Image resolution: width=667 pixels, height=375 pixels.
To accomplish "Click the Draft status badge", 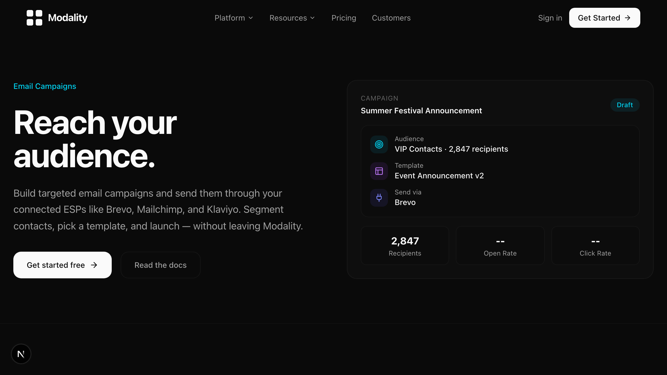I will coord(625,105).
